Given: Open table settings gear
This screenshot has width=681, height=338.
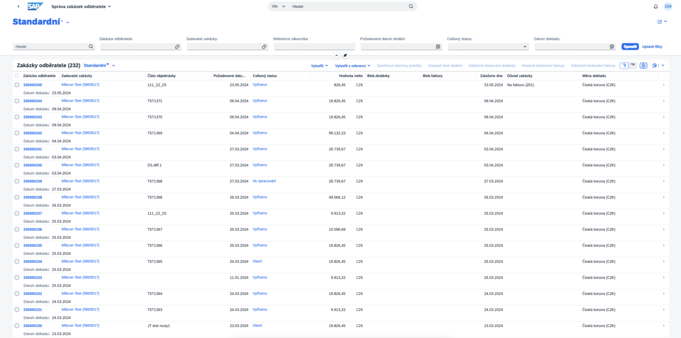Looking at the screenshot, I should coord(643,65).
